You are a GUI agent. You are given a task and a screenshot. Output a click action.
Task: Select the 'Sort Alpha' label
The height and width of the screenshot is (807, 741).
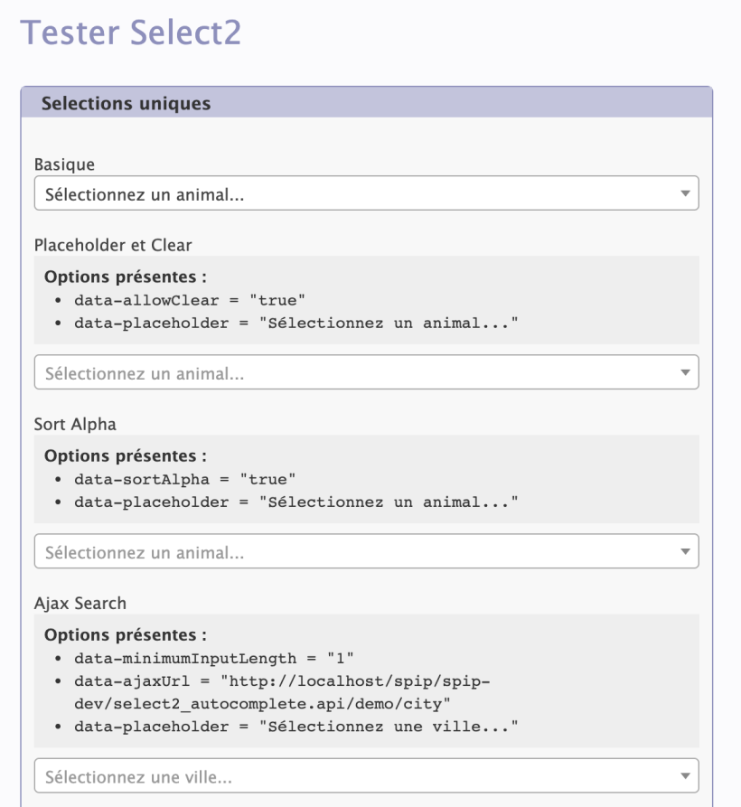click(x=75, y=424)
